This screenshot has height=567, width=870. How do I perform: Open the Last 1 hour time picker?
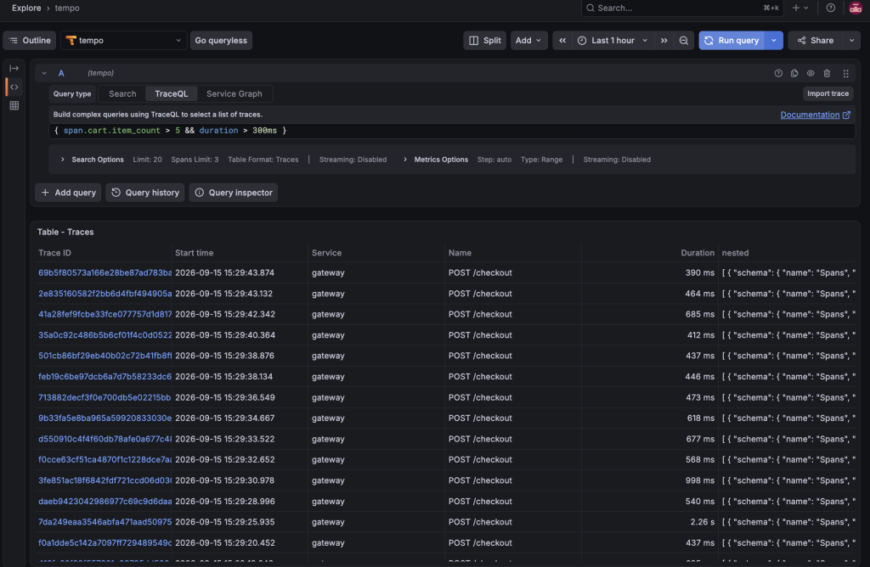point(613,41)
